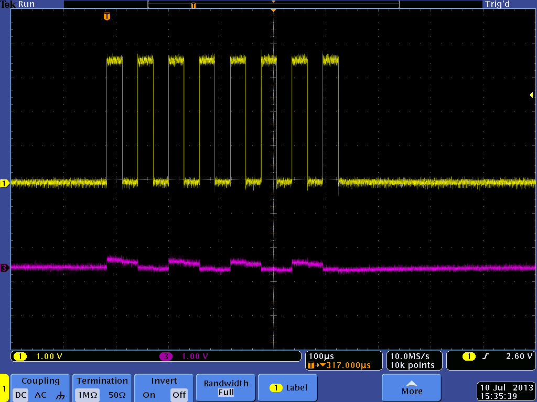Click the trigger level arrow on right edge

point(533,95)
